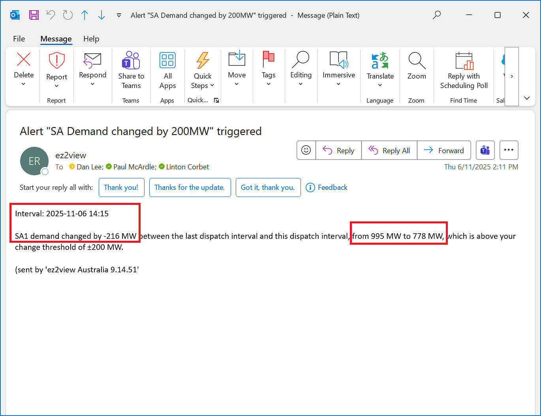Open All Apps in the ribbon

click(x=167, y=70)
